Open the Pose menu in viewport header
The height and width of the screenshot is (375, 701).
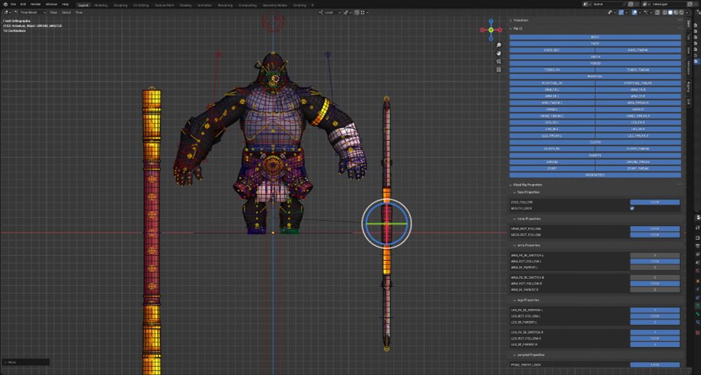tap(79, 12)
